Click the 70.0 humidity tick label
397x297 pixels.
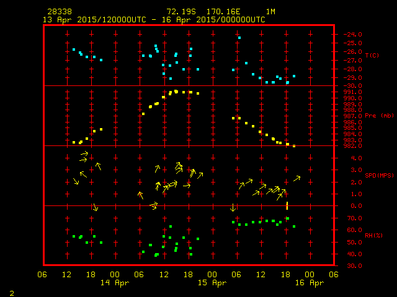pos(354,218)
